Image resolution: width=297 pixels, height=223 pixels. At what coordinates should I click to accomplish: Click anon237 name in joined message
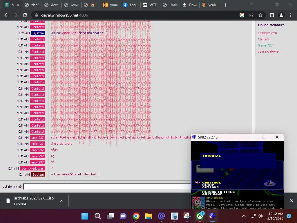coord(69,33)
